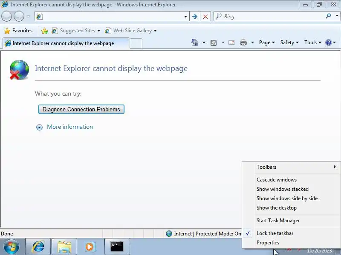Click the Forward navigation button

(x=19, y=16)
